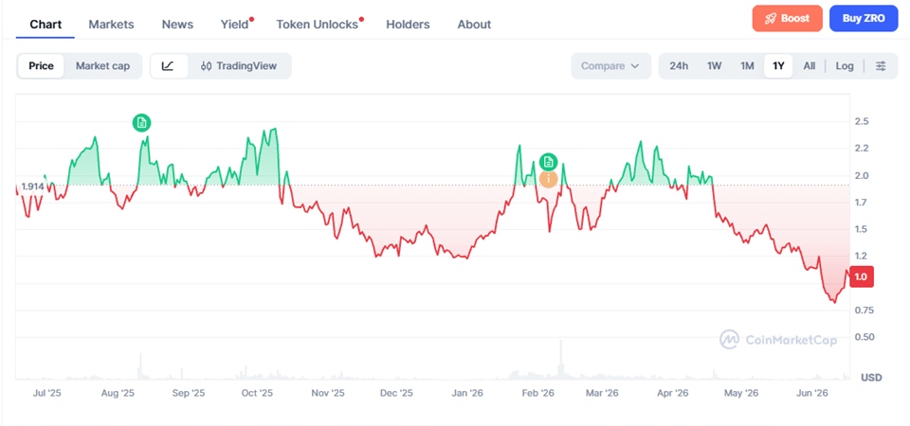Open the News tab
The image size is (910, 426).
coord(177,25)
